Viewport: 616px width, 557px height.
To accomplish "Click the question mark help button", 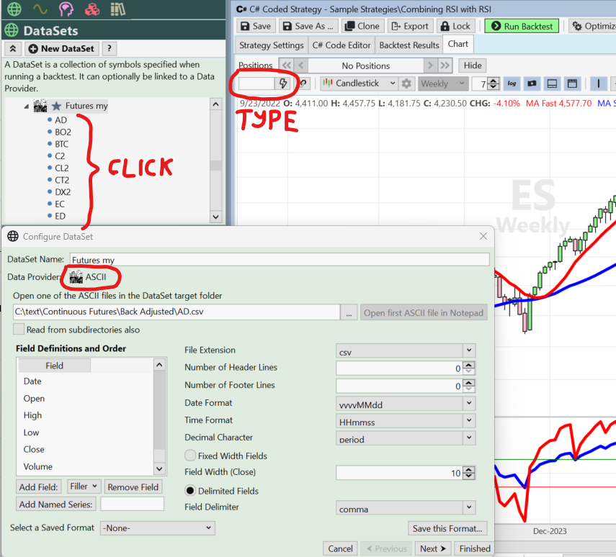I will (110, 49).
